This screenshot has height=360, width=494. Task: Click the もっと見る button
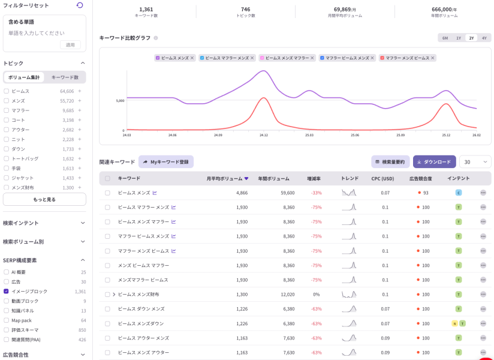(44, 199)
